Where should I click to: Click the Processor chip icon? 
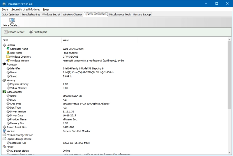tap(4, 64)
